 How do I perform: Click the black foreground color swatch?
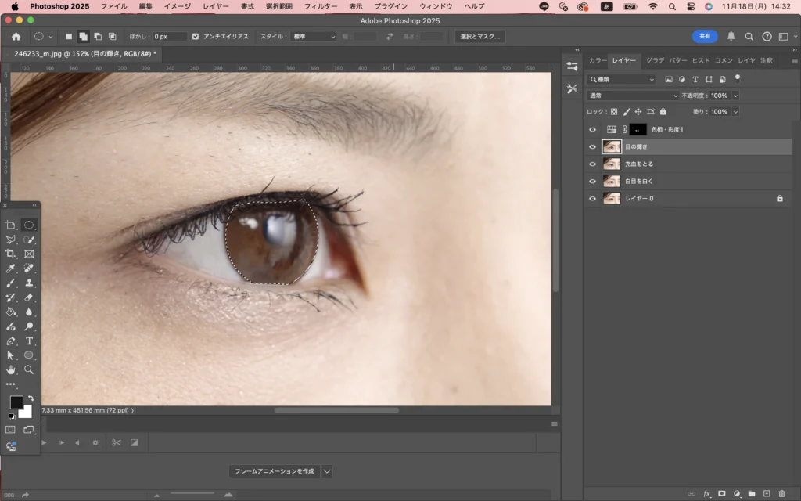click(x=16, y=402)
